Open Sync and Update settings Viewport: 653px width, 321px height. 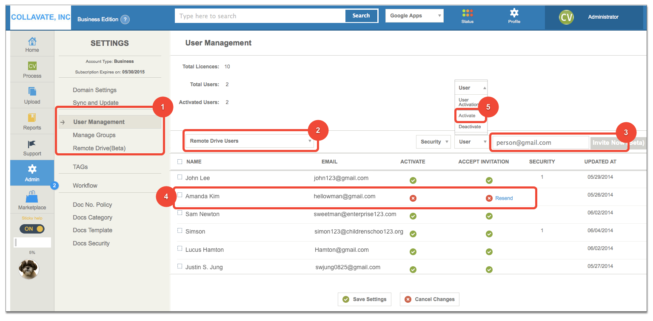pyautogui.click(x=96, y=103)
